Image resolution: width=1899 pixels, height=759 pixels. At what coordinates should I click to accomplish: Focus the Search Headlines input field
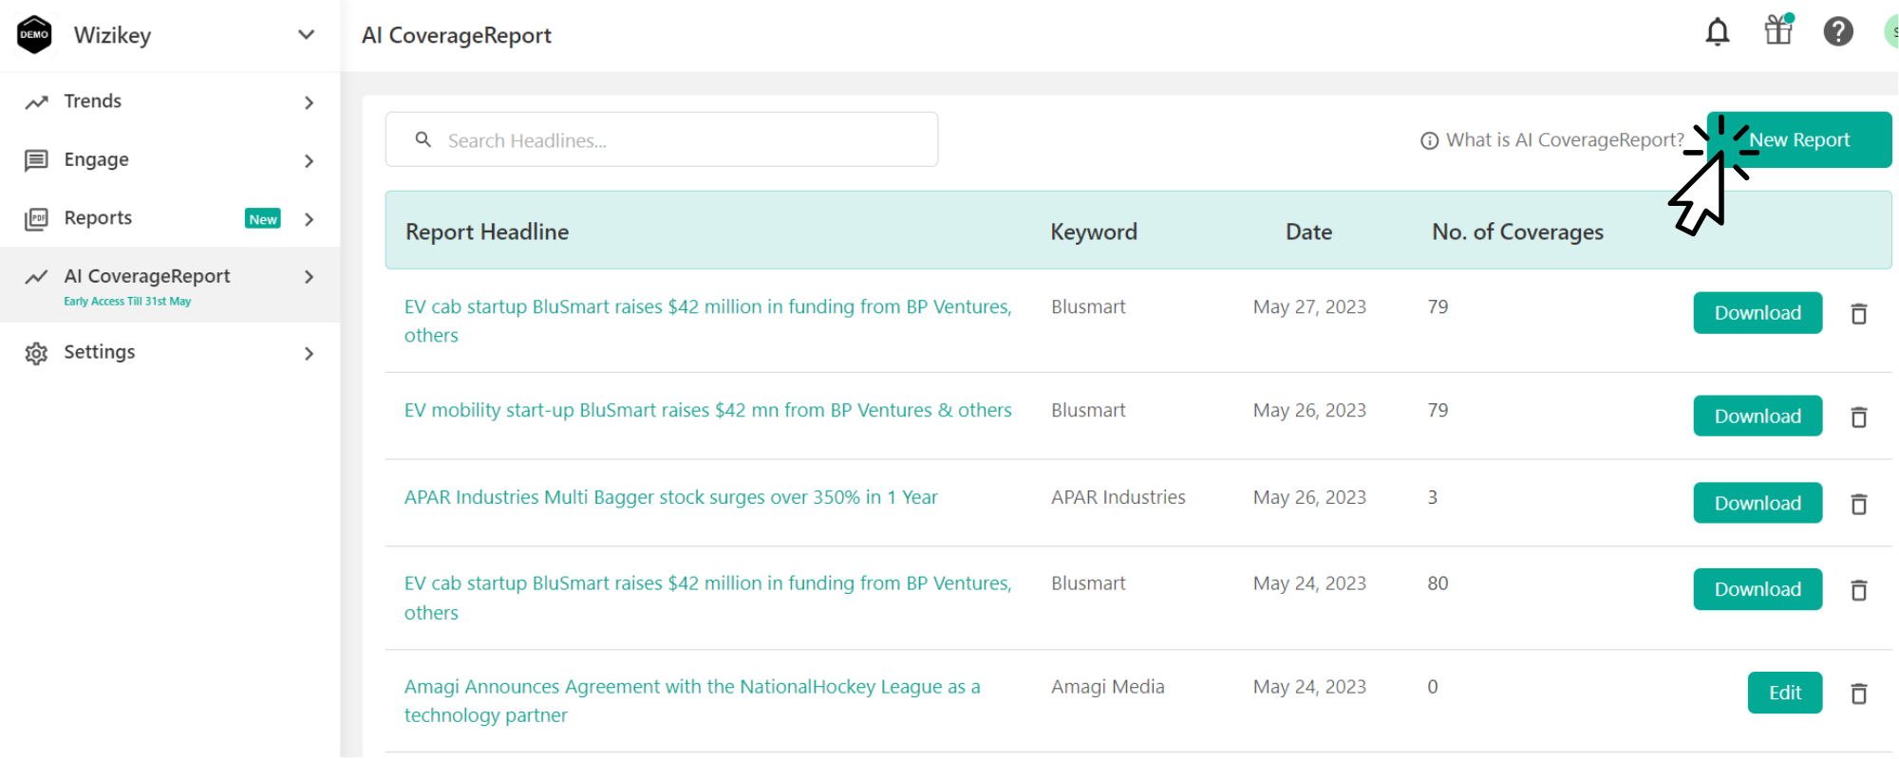click(662, 139)
